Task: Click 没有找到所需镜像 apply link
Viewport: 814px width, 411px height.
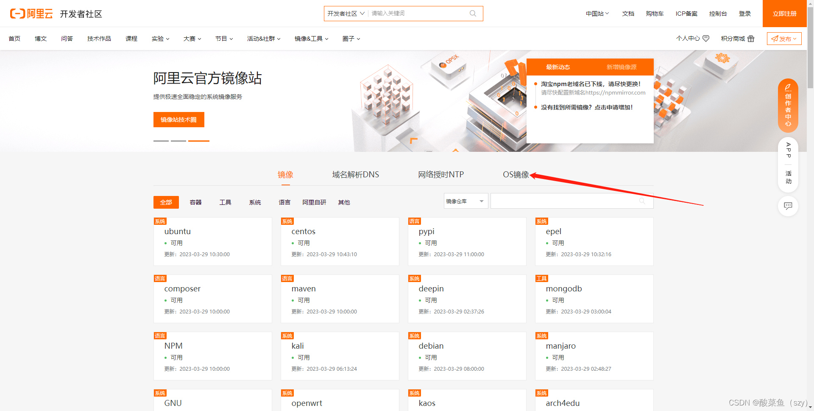Action: click(x=587, y=107)
